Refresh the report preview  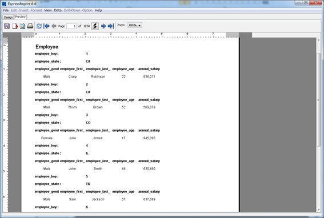pos(39,26)
